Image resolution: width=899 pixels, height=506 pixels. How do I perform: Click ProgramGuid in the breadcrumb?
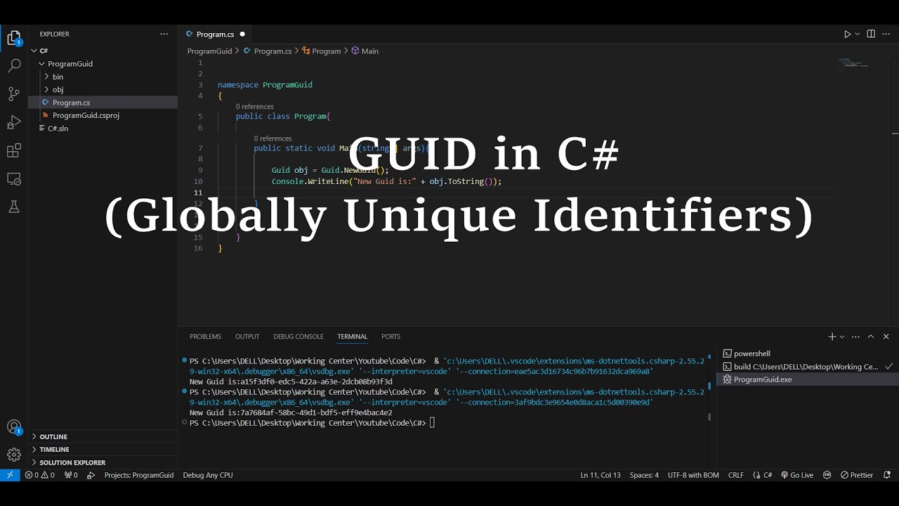tap(209, 51)
